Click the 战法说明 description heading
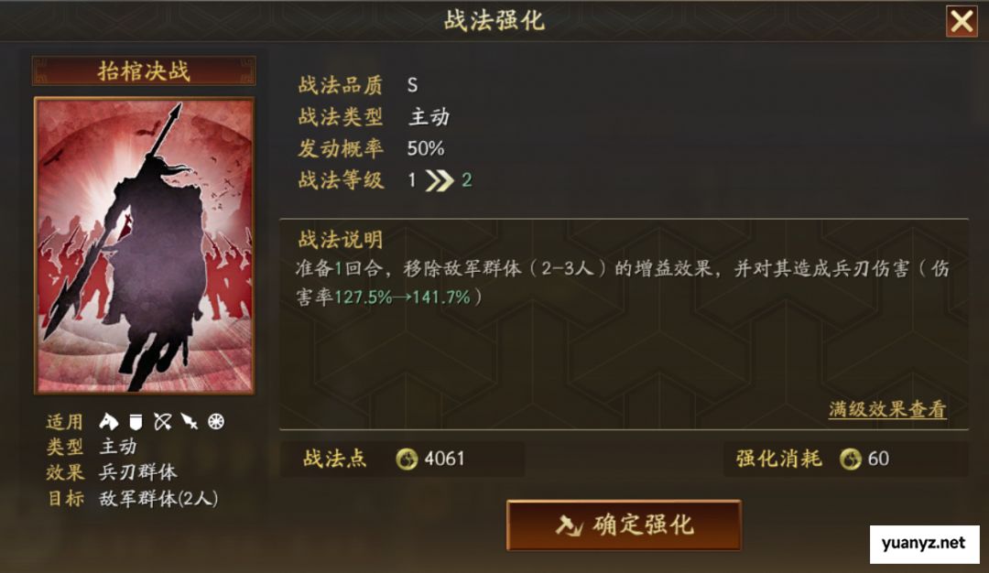The height and width of the screenshot is (573, 989). [340, 240]
